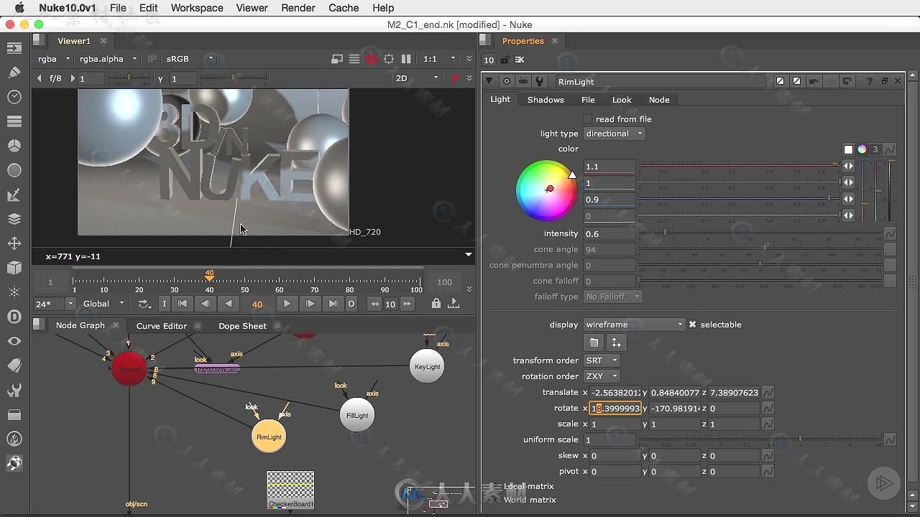
Task: Open animation menu for translate
Action: click(x=768, y=393)
